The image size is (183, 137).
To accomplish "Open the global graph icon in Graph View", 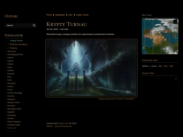I will 176,79.
